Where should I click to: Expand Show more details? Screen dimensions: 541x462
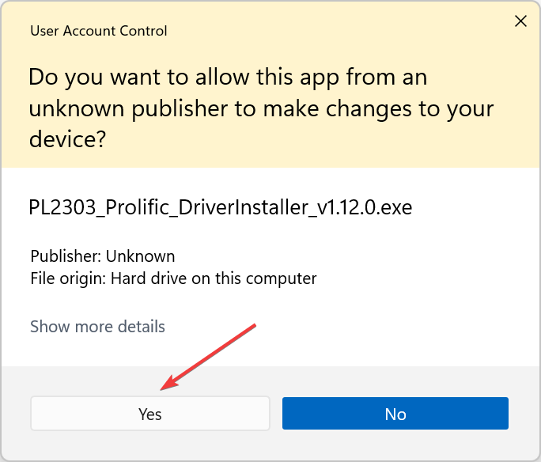(97, 326)
